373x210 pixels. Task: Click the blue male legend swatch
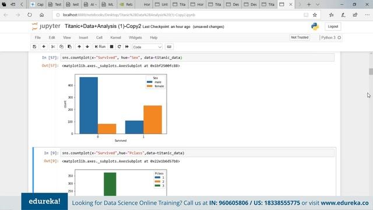tap(150, 82)
